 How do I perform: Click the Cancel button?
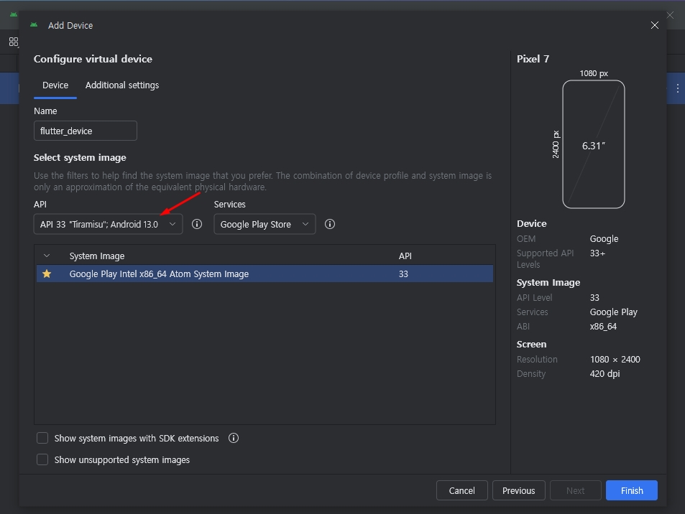[461, 490]
